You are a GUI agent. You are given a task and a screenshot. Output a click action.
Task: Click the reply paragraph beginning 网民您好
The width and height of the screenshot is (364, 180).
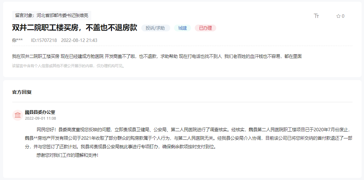click(x=189, y=138)
